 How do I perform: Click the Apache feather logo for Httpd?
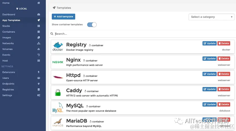pos(58,77)
